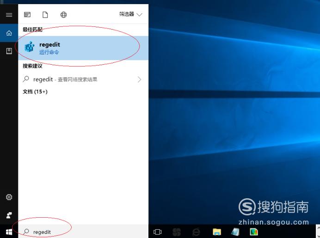Open Task View on the taskbar
320x238 pixels.
tap(157, 232)
